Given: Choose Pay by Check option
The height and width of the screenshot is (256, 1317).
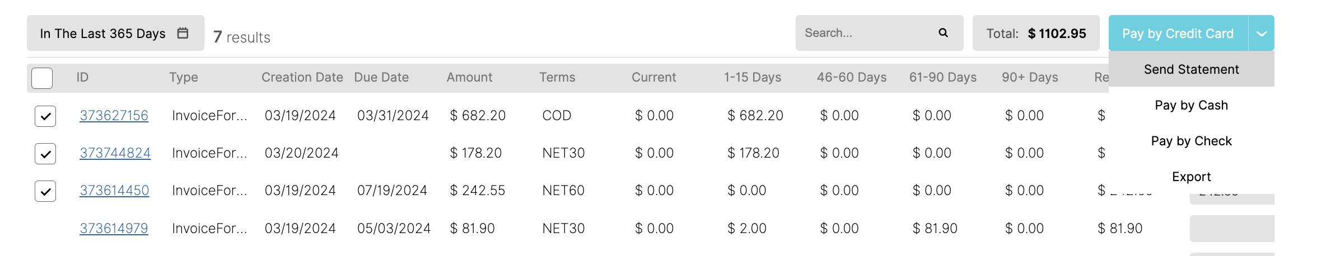Looking at the screenshot, I should (1192, 141).
